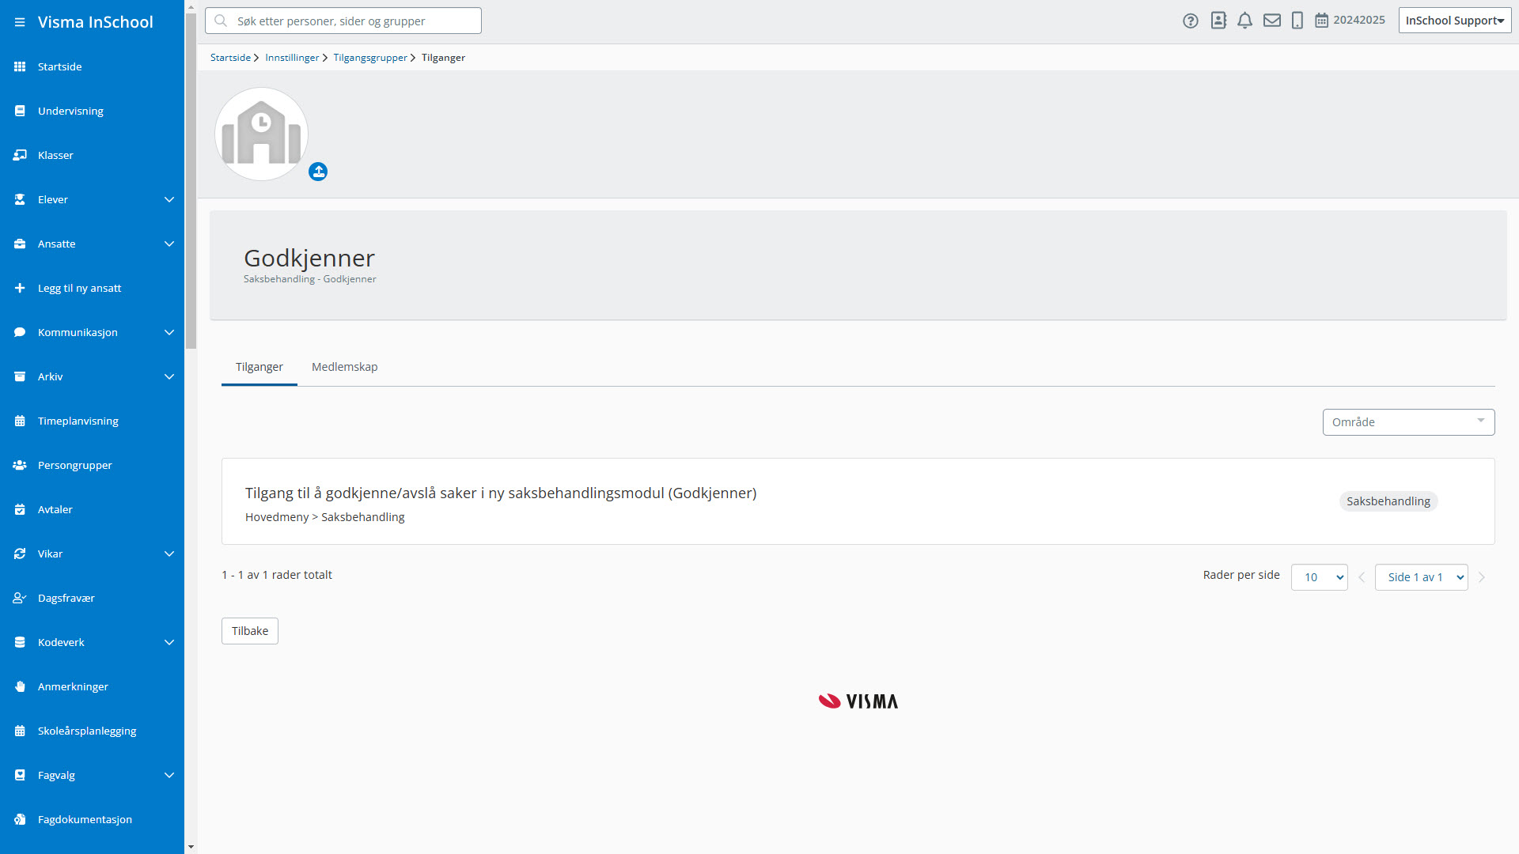Switch to the Medlemskap tab
The image size is (1519, 854).
(344, 367)
